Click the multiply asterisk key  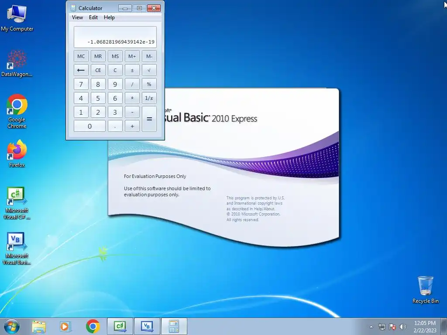click(132, 98)
